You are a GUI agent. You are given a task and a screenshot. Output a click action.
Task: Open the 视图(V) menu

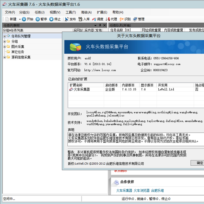point(55,12)
